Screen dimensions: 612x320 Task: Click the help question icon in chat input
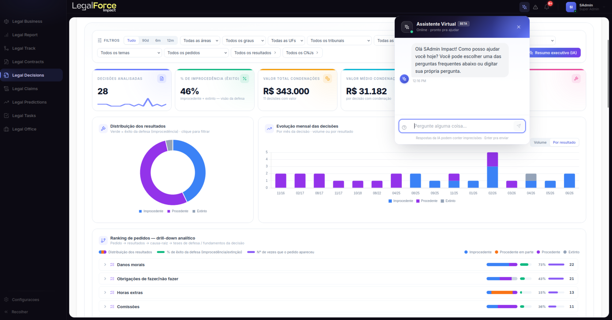coord(404,127)
